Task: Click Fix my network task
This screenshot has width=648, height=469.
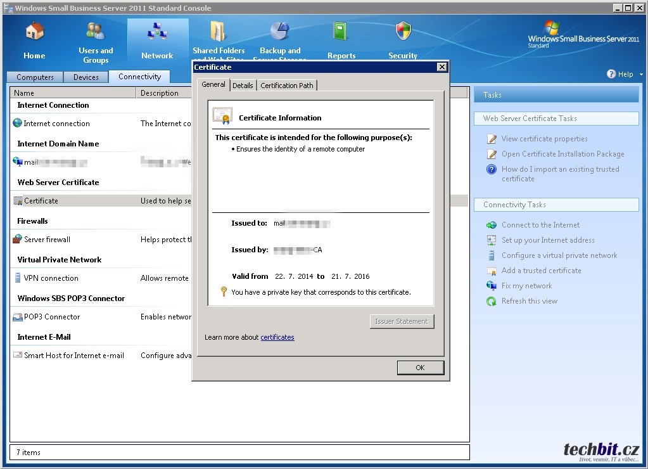Action: pos(526,286)
